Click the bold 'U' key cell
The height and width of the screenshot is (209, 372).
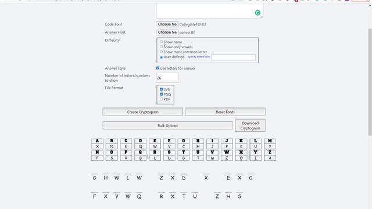198,152
